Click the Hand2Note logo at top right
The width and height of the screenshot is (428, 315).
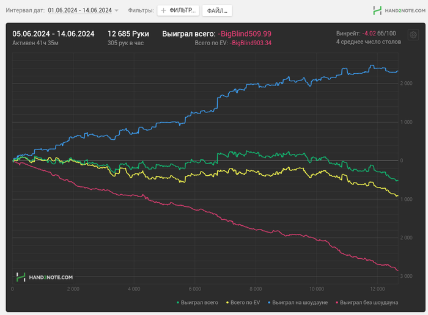[399, 10]
